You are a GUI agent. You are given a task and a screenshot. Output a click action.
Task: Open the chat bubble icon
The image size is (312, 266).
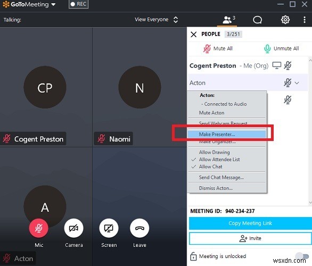click(257, 20)
